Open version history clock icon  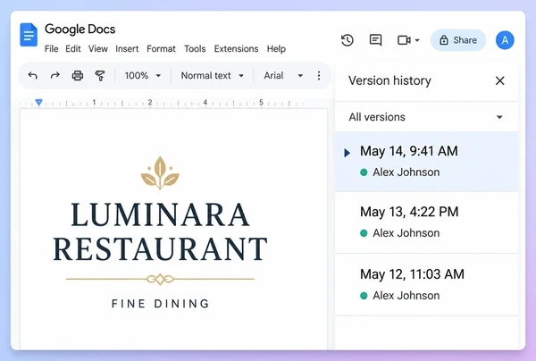pyautogui.click(x=348, y=40)
